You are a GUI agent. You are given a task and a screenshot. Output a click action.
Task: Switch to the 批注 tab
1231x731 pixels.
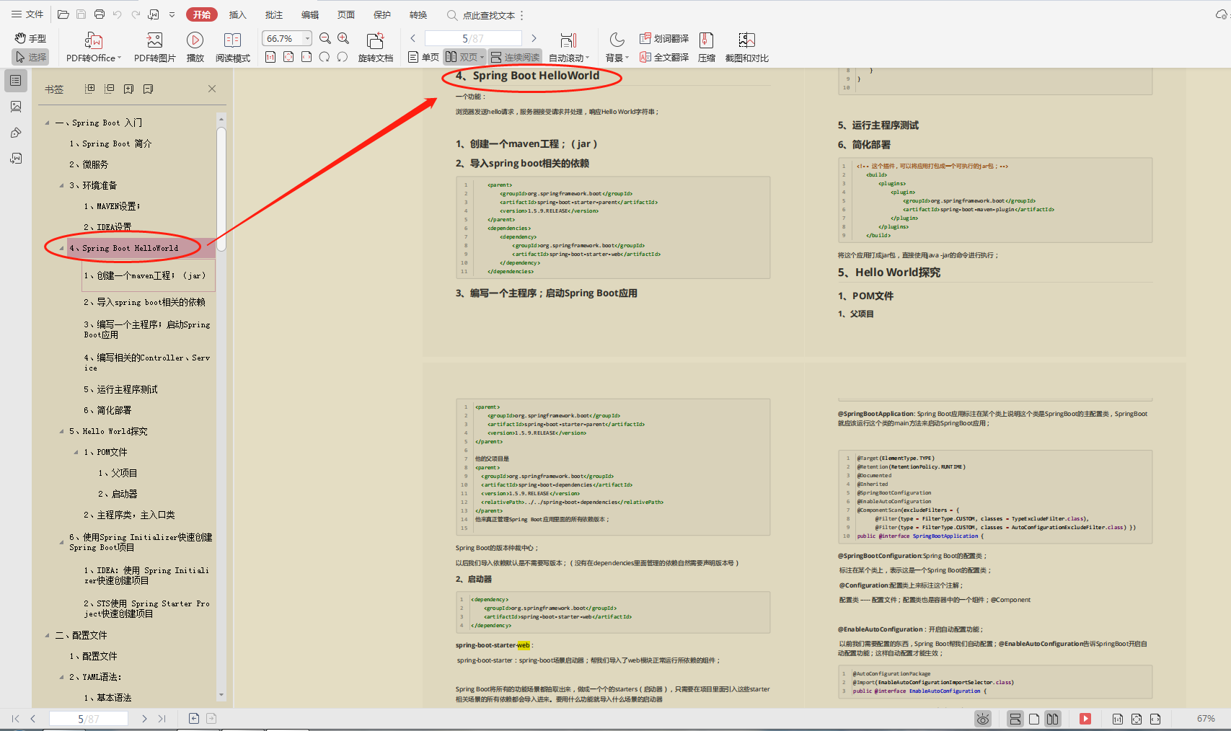click(x=273, y=14)
